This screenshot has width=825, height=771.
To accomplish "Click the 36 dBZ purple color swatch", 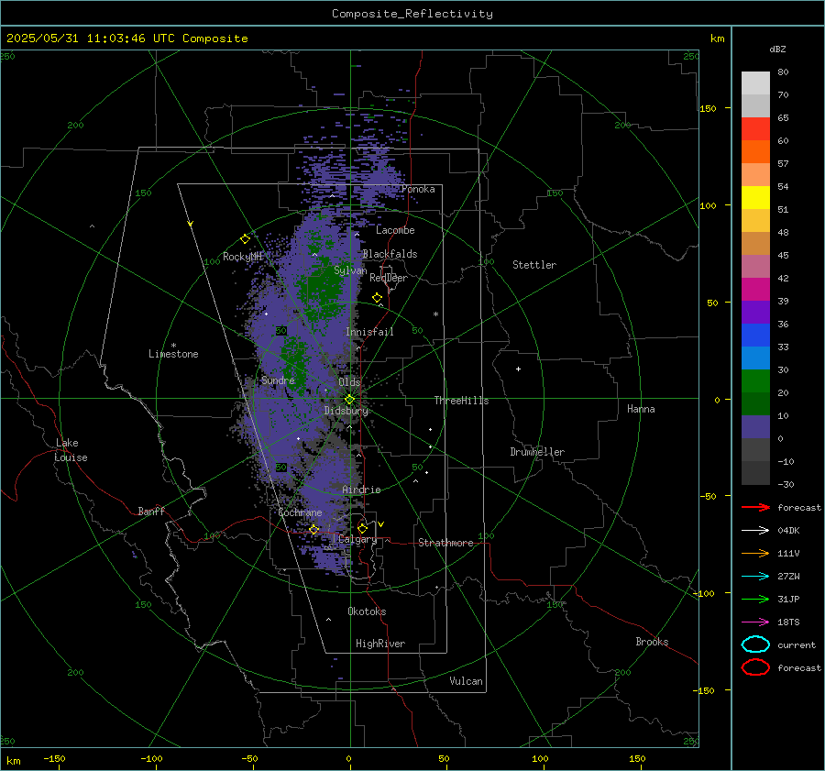I will pos(755,312).
